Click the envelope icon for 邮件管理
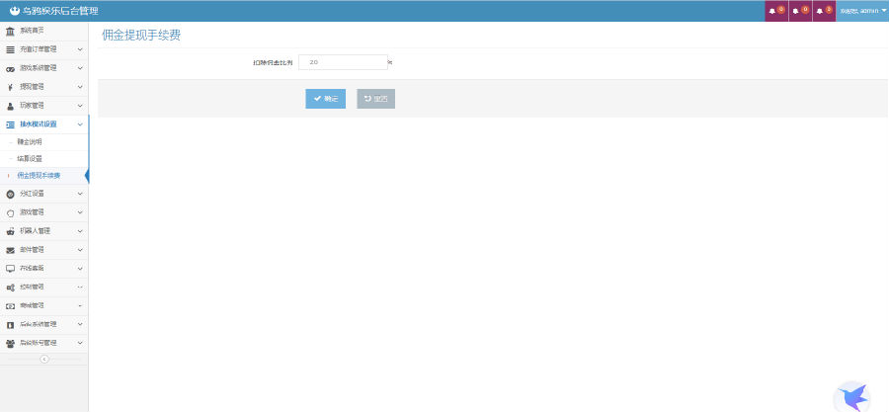 (10, 250)
